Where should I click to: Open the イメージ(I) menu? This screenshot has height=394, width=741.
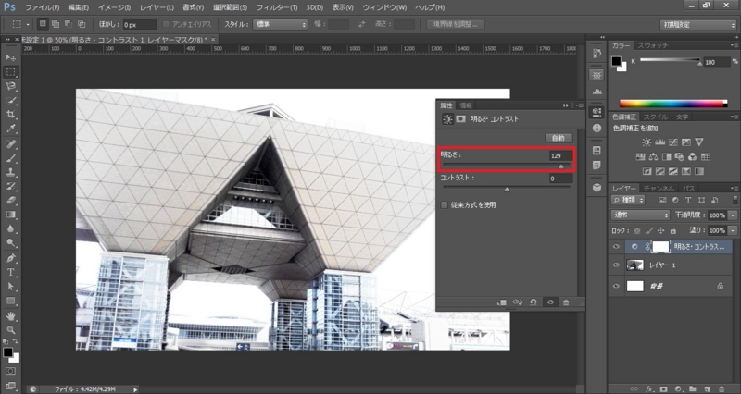click(114, 7)
